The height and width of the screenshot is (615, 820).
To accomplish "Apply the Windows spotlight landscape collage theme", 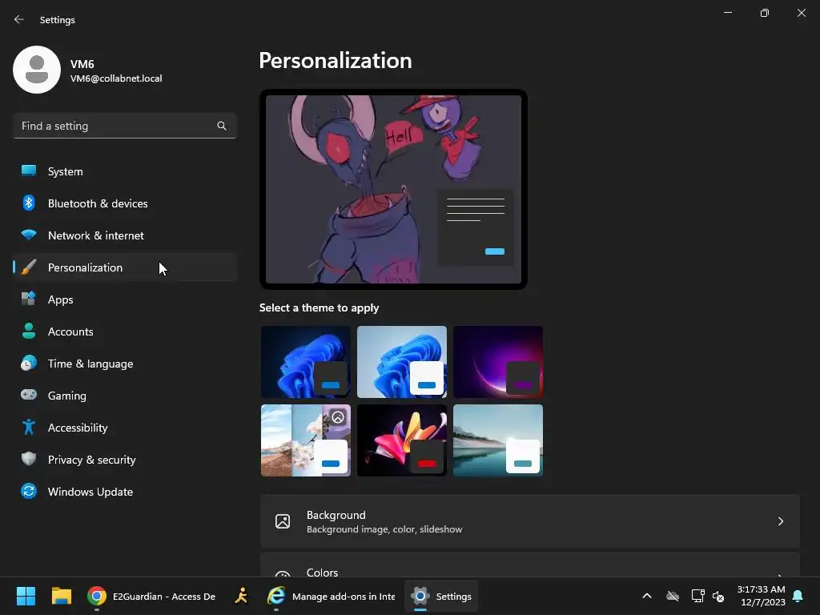I will 305,440.
